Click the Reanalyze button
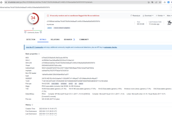The image size is (172, 116). 135,16
